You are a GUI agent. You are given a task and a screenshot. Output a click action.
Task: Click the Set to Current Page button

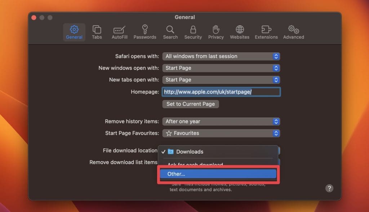191,104
